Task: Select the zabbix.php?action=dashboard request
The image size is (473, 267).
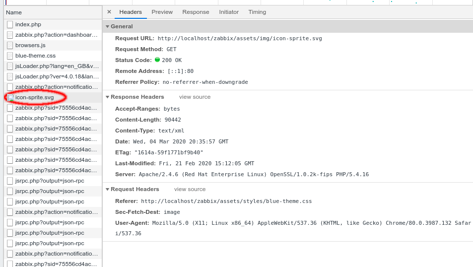Action: [57, 35]
